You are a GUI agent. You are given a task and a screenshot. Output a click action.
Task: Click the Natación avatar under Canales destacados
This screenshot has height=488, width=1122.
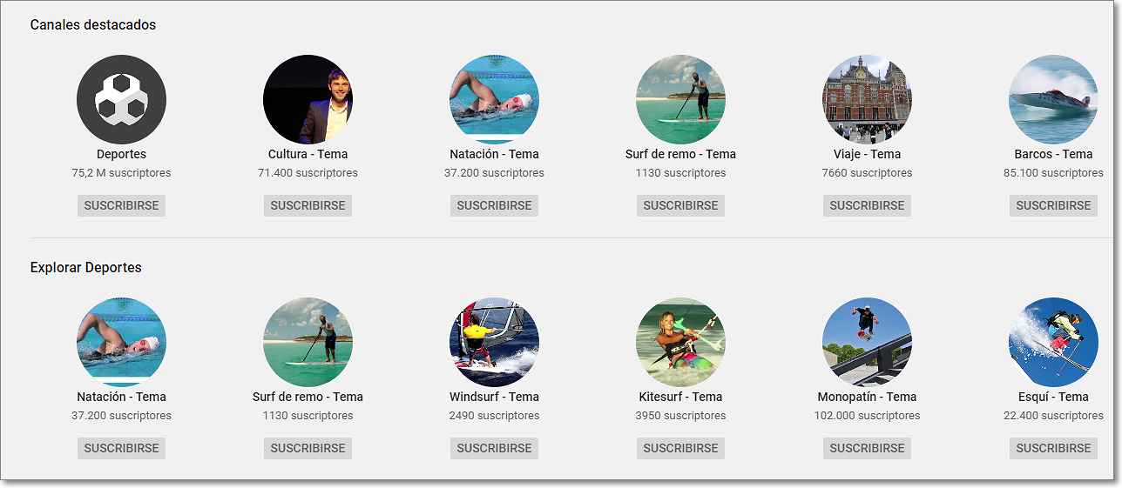(x=494, y=99)
